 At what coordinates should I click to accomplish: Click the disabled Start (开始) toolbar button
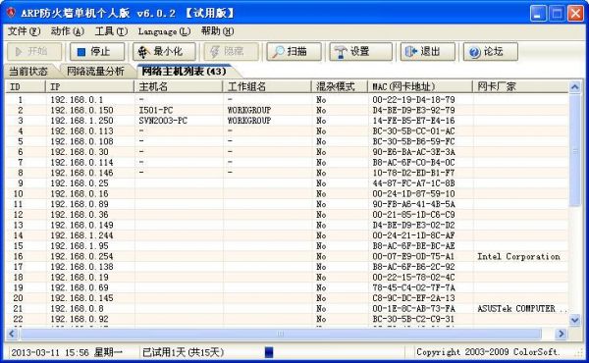coord(34,51)
